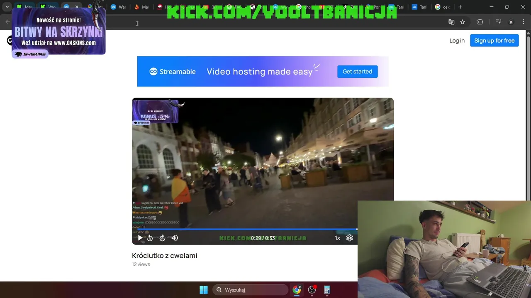Click the 12 views text

(141, 264)
